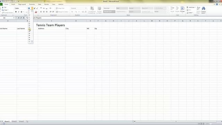Apply italic formatting from the Font group
222x125 pixels.
18,12
